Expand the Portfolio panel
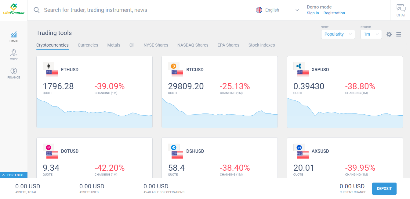 (x=14, y=175)
